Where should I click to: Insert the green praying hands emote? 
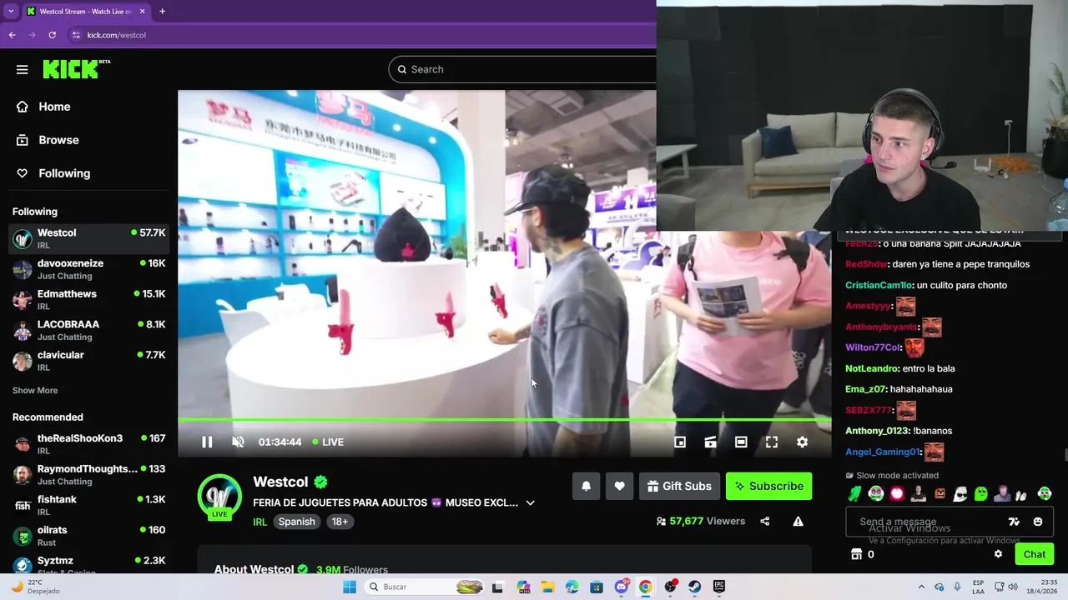pyautogui.click(x=854, y=494)
